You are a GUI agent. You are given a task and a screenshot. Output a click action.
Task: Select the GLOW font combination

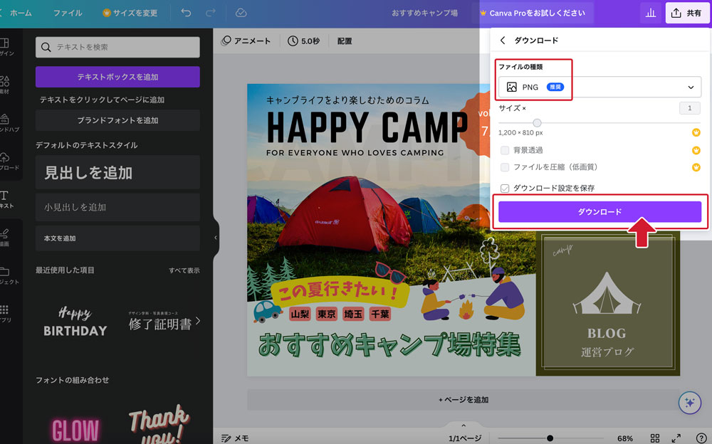click(75, 430)
